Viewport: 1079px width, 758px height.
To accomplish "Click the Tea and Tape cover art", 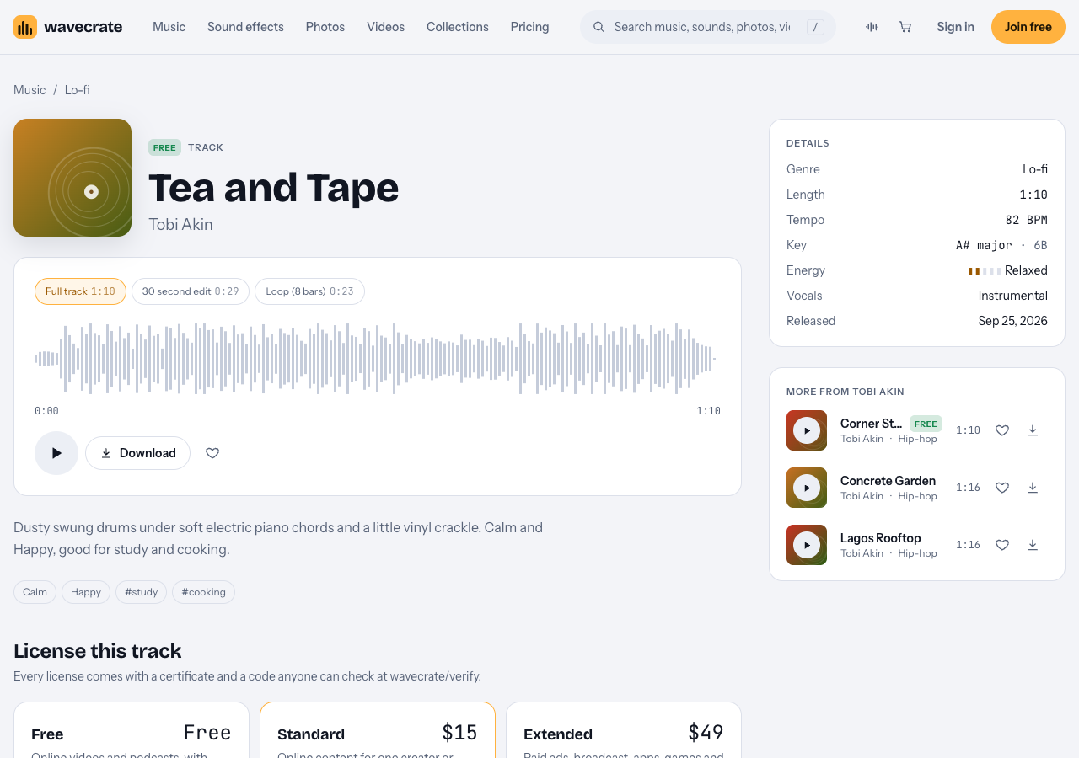I will [72, 178].
